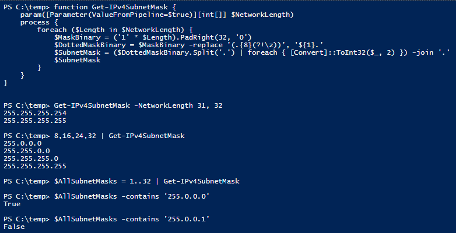Screen dimensions: 456x233
Task: Click the False output result
Action: click(x=14, y=227)
